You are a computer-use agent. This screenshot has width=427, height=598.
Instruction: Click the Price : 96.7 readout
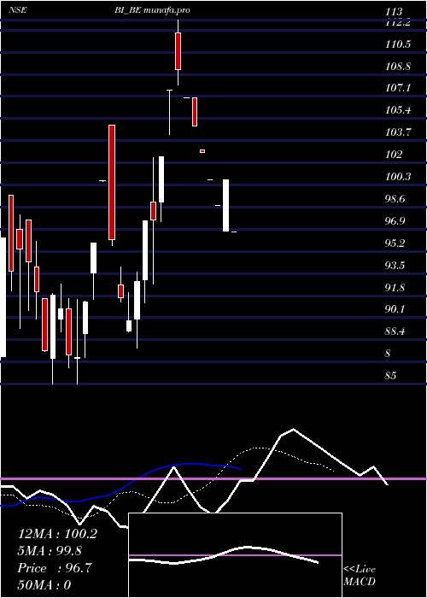coord(55,568)
